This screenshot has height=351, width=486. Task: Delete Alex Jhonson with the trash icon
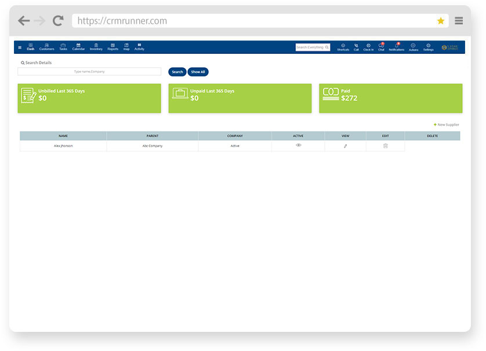385,146
